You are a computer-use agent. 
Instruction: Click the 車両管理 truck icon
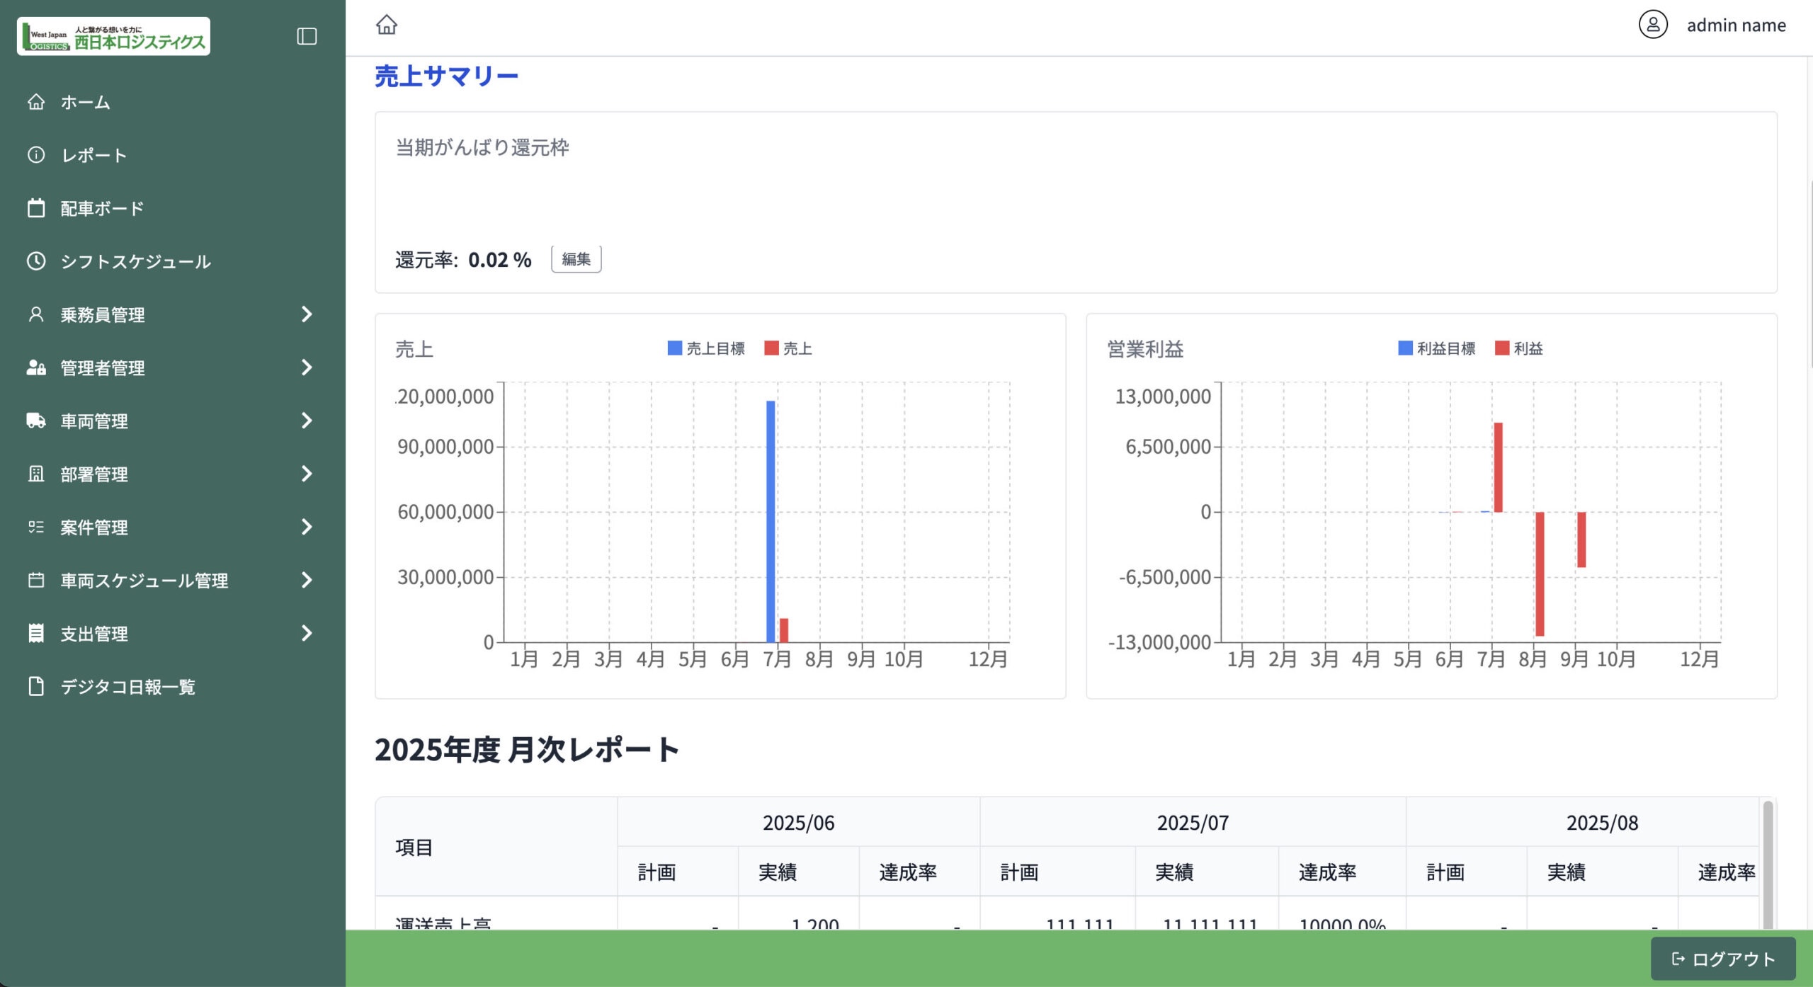tap(36, 421)
